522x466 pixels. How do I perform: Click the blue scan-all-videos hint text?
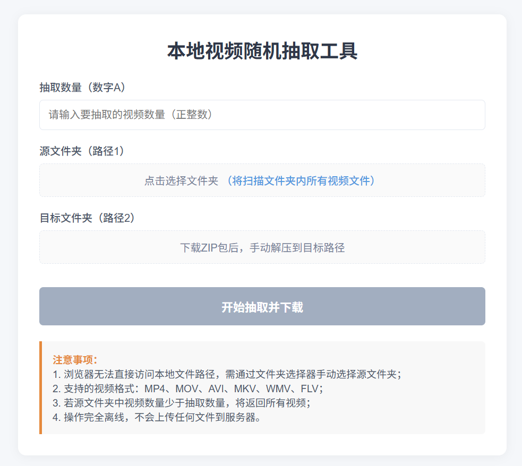(301, 181)
